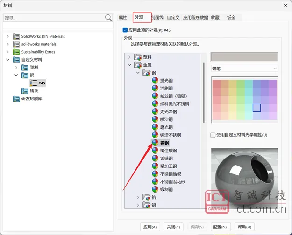This screenshot has width=292, height=235.
Task: Click the 铸铁 category folder icon
Action: (25, 91)
